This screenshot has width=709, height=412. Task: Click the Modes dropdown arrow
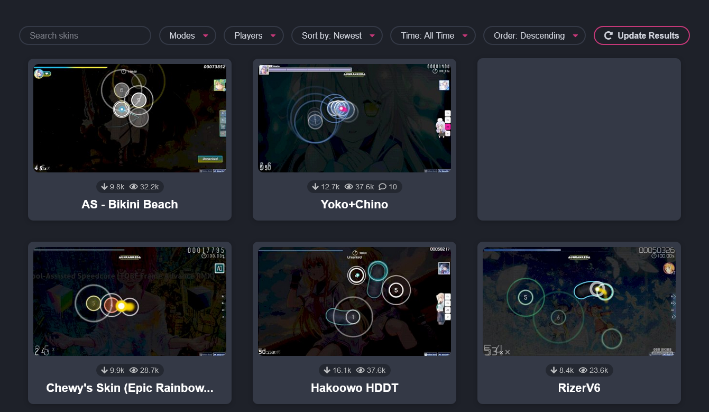(206, 36)
